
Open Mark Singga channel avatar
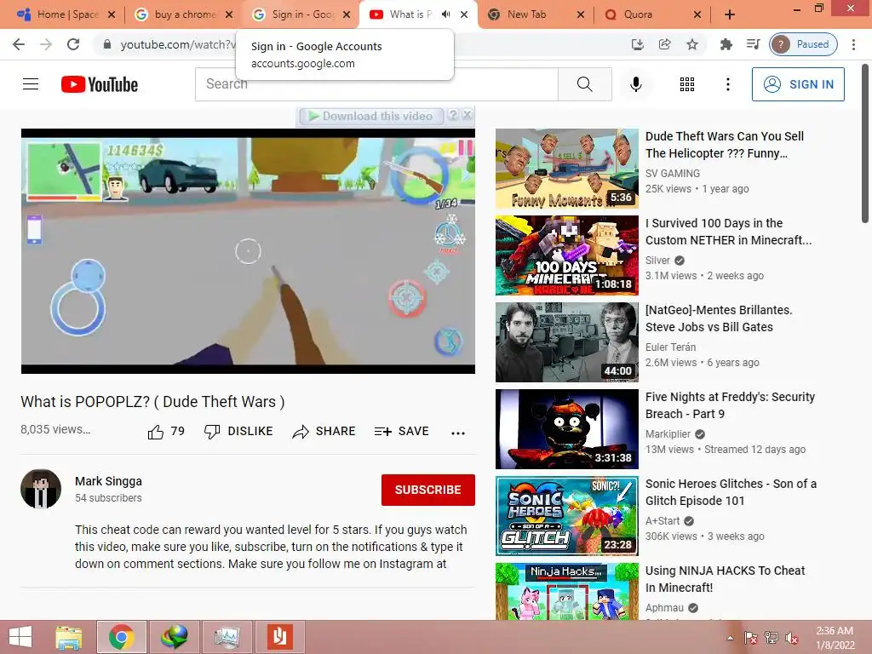click(x=41, y=489)
